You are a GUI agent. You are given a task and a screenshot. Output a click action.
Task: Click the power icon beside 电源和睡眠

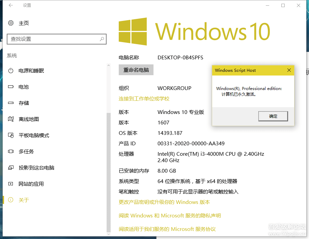tap(11, 70)
